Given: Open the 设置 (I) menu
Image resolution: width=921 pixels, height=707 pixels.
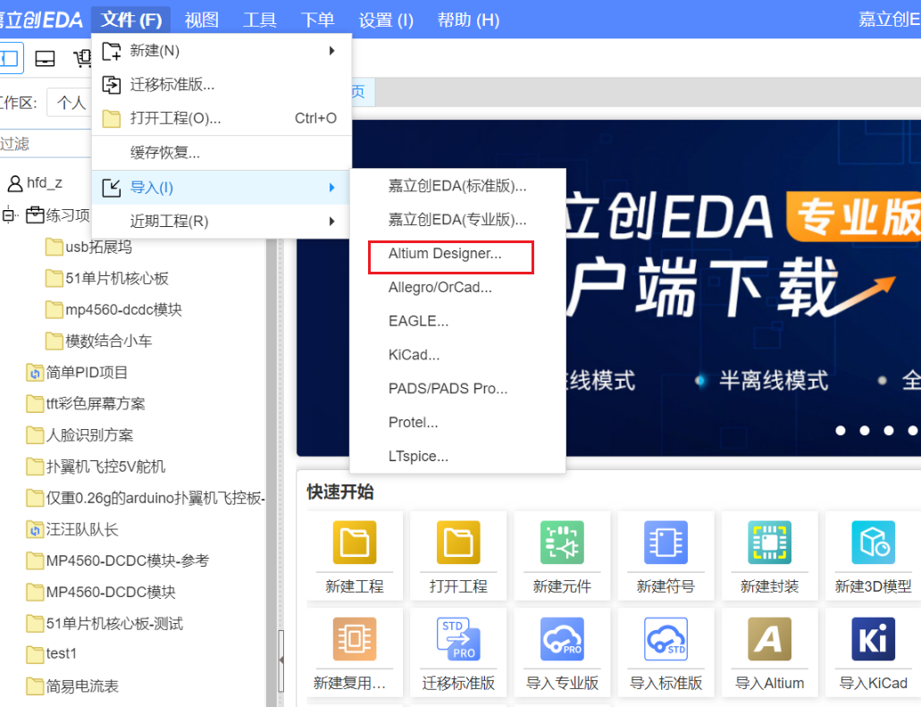Looking at the screenshot, I should (x=386, y=20).
